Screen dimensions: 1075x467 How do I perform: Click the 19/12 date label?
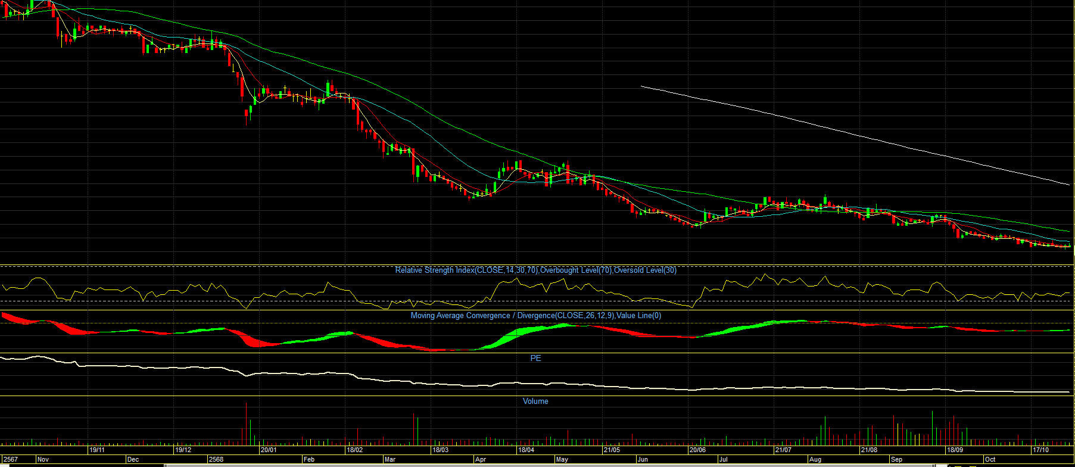coord(183,450)
